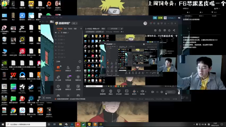Open the Steam desktop shortcut
Screen dimensions: 226x127
[31, 88]
